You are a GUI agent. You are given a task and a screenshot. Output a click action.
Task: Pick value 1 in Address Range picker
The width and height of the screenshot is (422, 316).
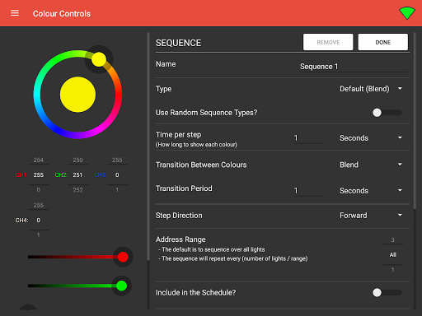coord(392,270)
